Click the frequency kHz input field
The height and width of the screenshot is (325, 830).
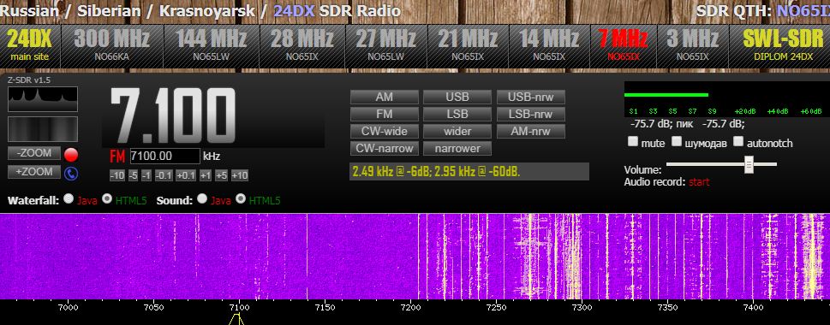pyautogui.click(x=164, y=157)
